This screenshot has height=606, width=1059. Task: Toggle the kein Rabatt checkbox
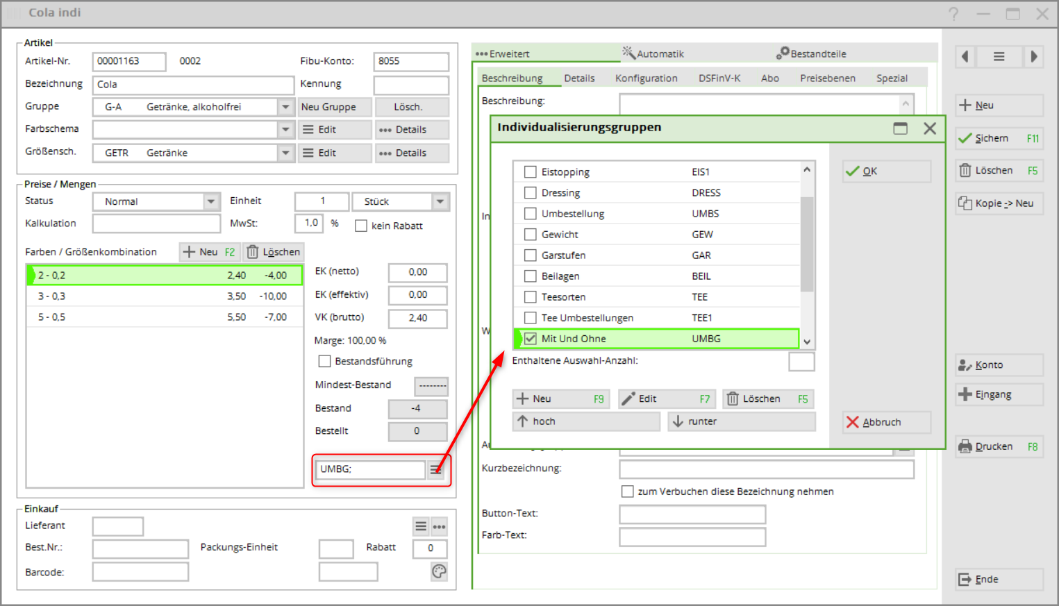361,226
